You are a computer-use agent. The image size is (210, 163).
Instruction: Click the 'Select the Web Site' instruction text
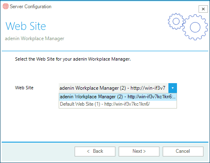[73, 59]
